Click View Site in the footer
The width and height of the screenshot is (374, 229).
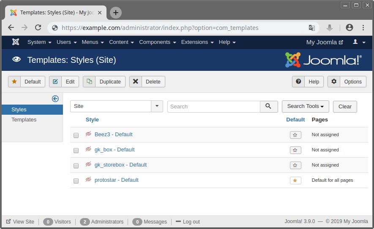pos(20,222)
